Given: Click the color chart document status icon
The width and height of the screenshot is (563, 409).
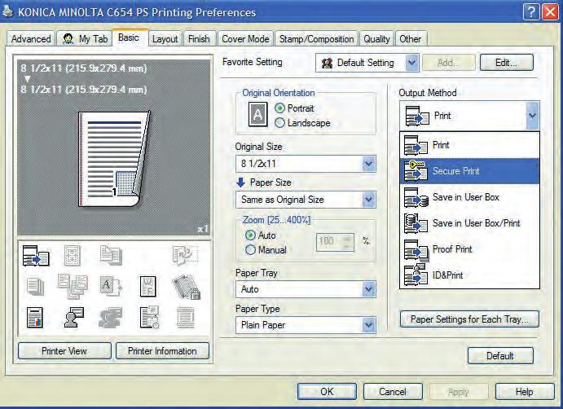Looking at the screenshot, I should point(35,318).
